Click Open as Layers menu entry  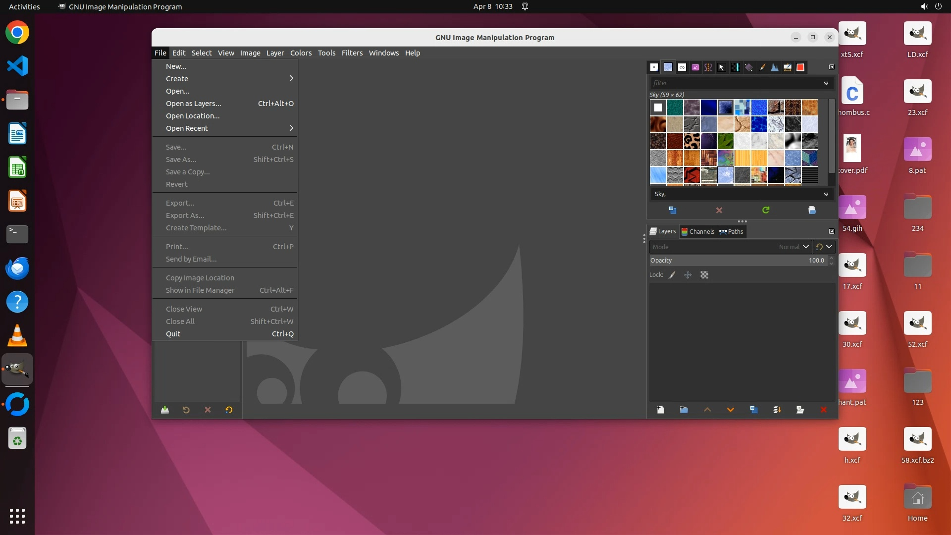pos(194,104)
